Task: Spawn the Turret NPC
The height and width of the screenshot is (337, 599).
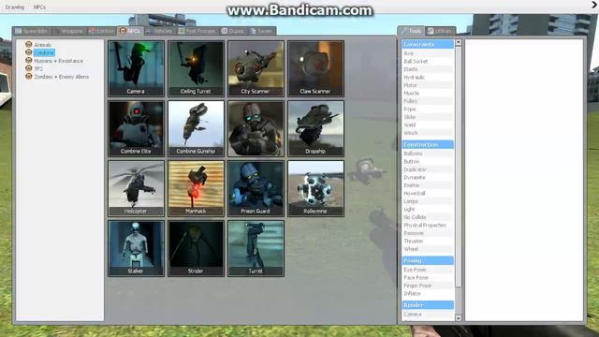Action: pos(256,248)
